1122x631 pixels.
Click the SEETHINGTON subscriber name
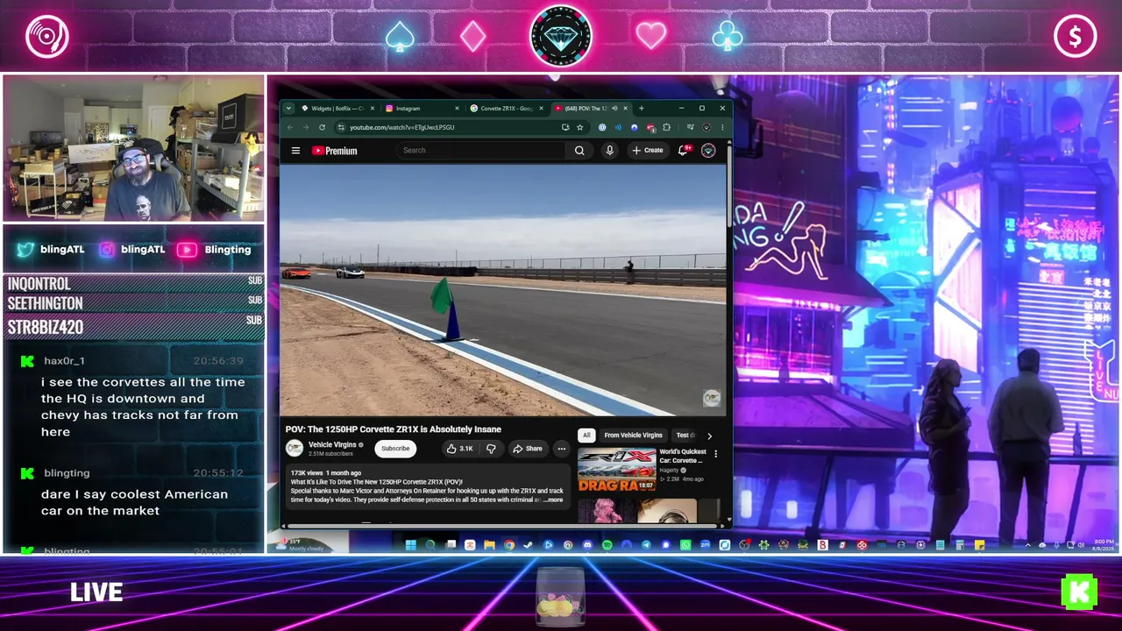(x=46, y=304)
